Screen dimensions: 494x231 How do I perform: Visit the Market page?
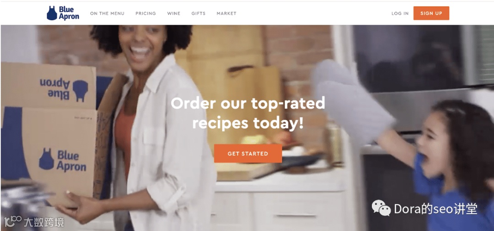tap(226, 14)
